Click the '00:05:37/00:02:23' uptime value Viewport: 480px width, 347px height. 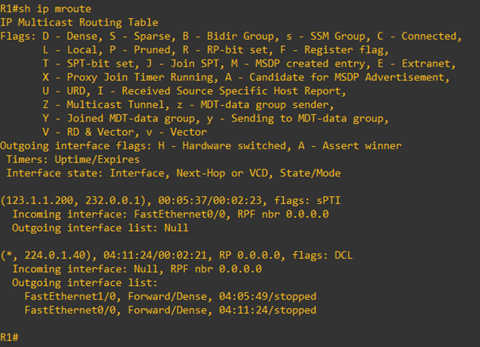tap(210, 200)
